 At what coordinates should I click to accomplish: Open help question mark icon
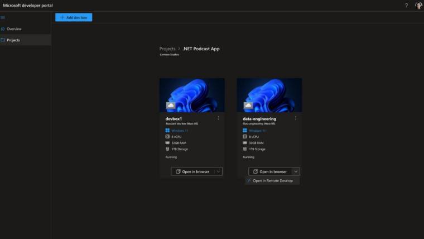(x=406, y=6)
